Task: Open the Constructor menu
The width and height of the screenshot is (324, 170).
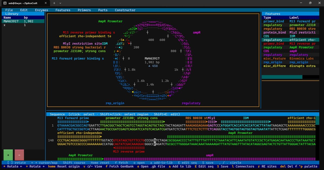Action: coord(125,10)
